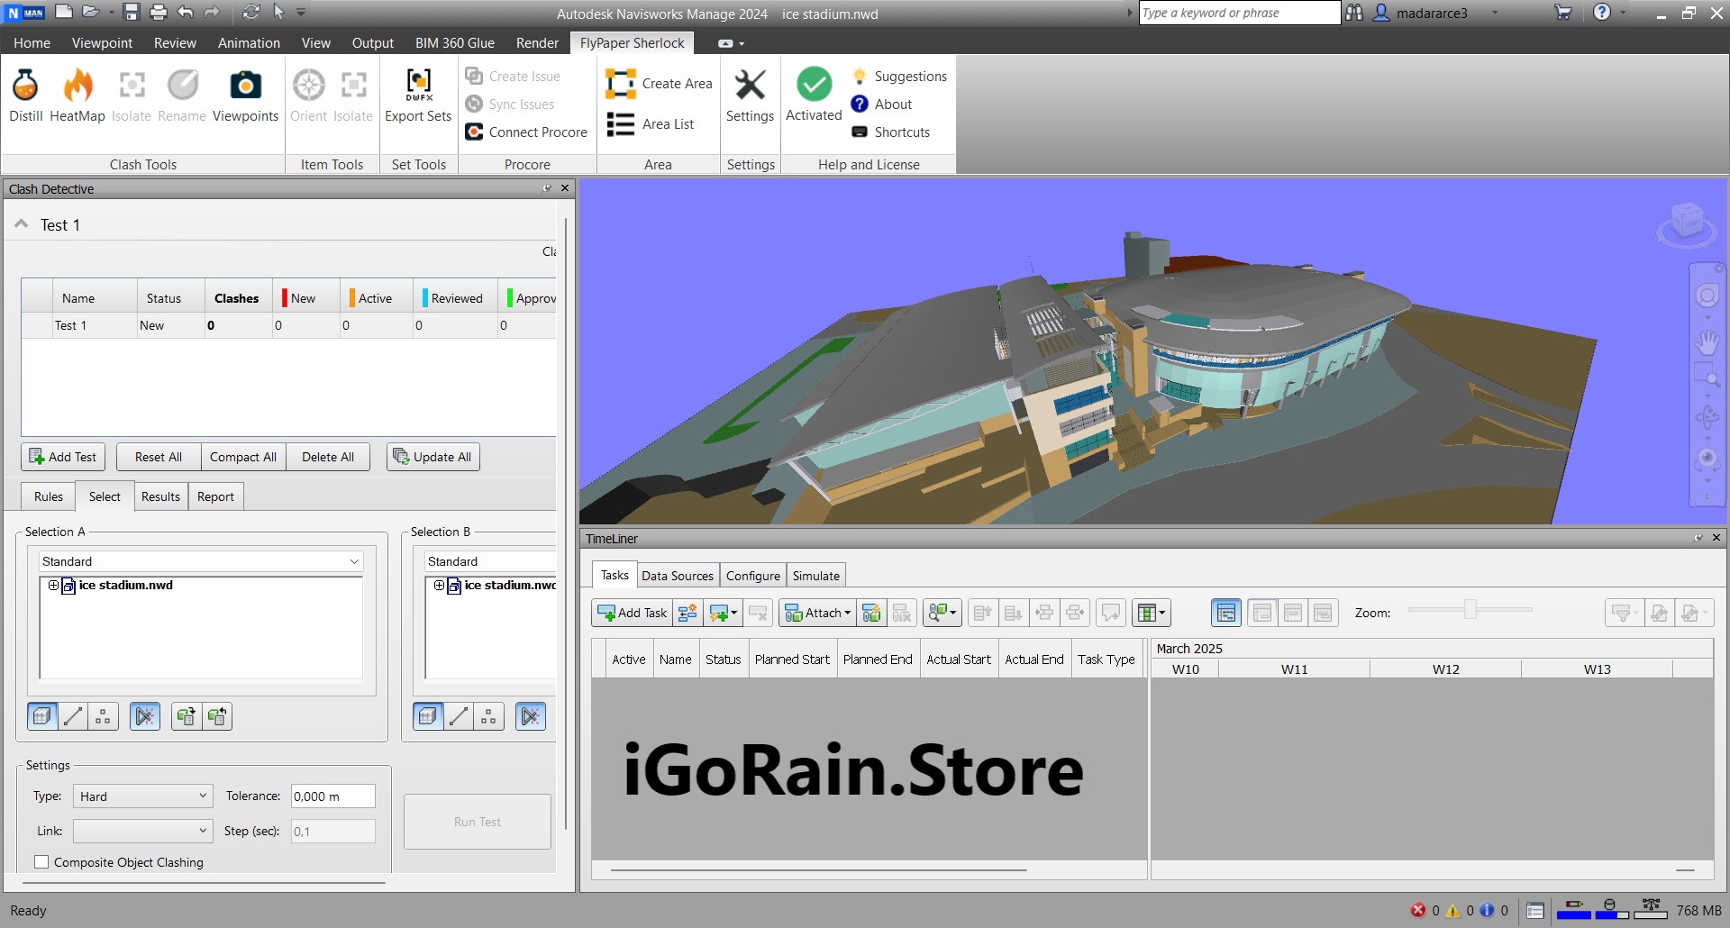Click the Viewpoints camera icon
The image size is (1730, 928).
click(245, 86)
